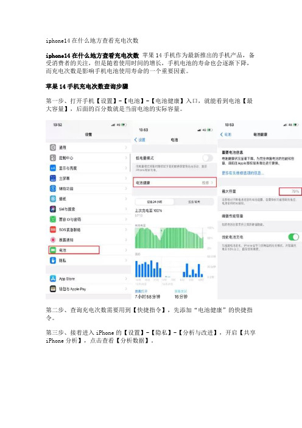Tap the Siri与搜索 icon
This screenshot has width=302, height=428.
[x=53, y=209]
